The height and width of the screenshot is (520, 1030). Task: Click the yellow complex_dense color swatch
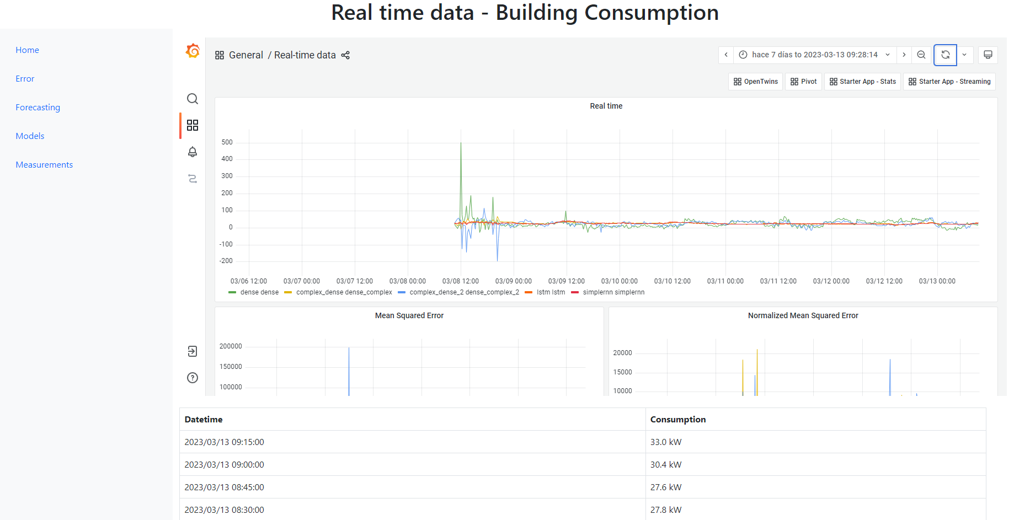coord(288,292)
